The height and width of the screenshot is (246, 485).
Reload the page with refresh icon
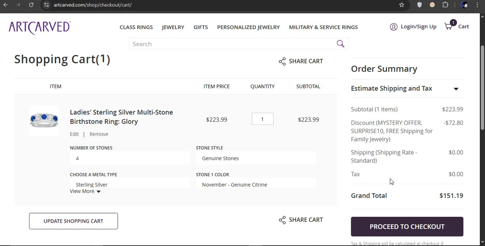click(31, 5)
